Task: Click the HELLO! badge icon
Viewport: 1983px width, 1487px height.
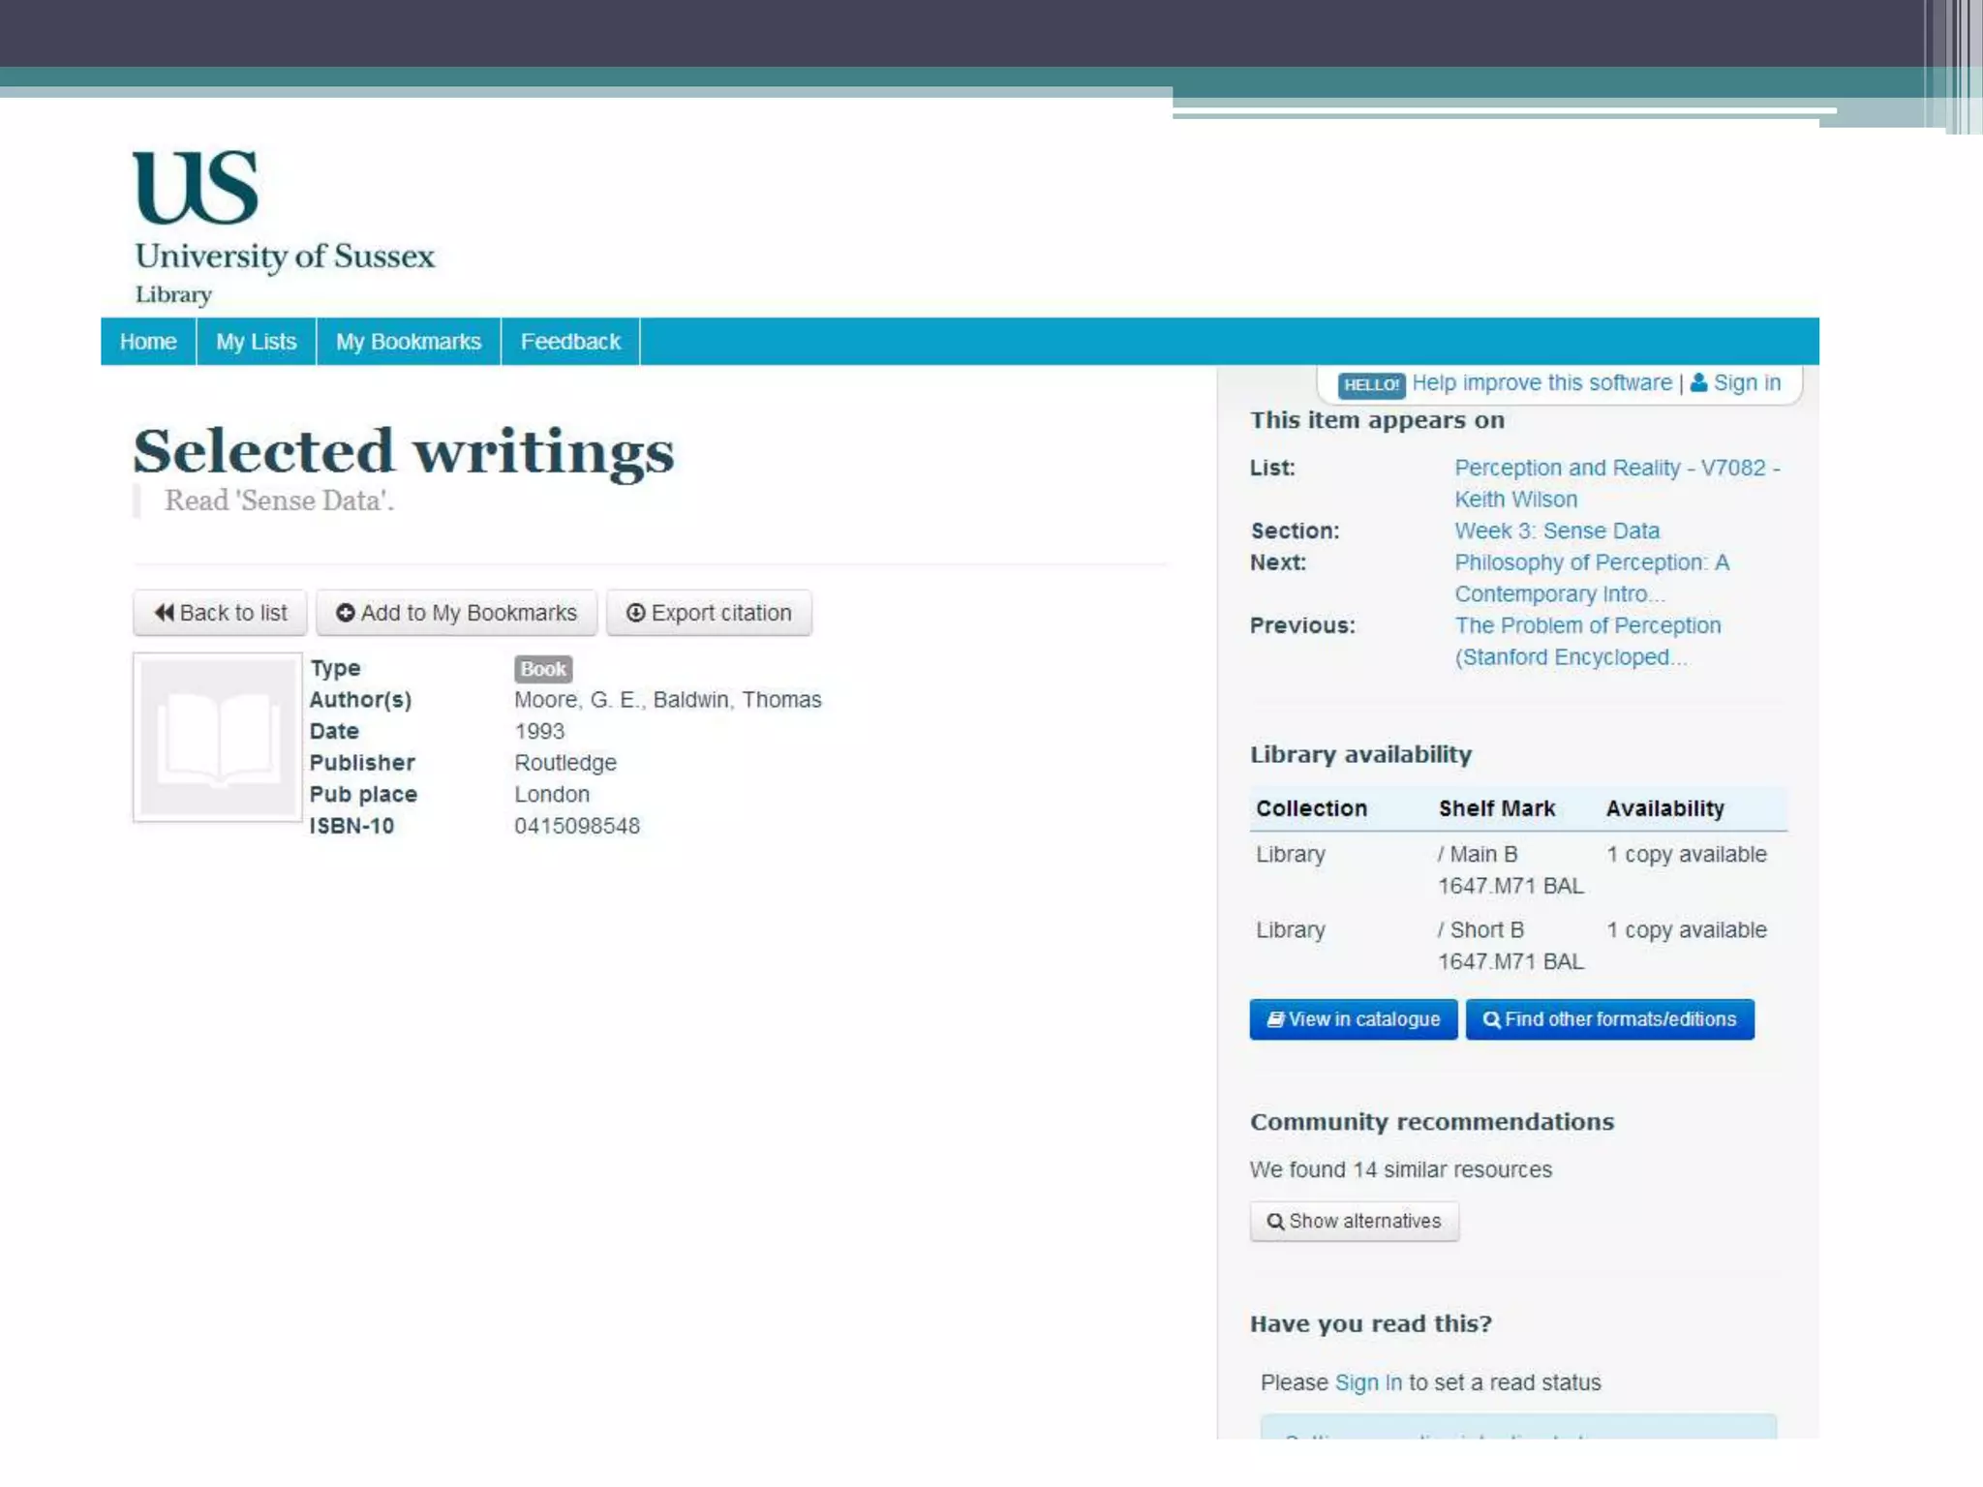Action: [x=1370, y=385]
